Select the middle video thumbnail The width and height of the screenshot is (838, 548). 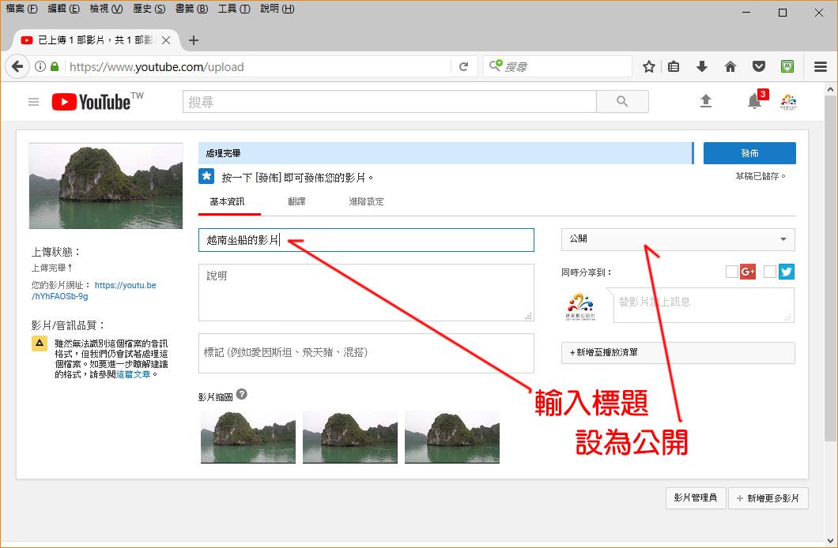[x=349, y=439]
